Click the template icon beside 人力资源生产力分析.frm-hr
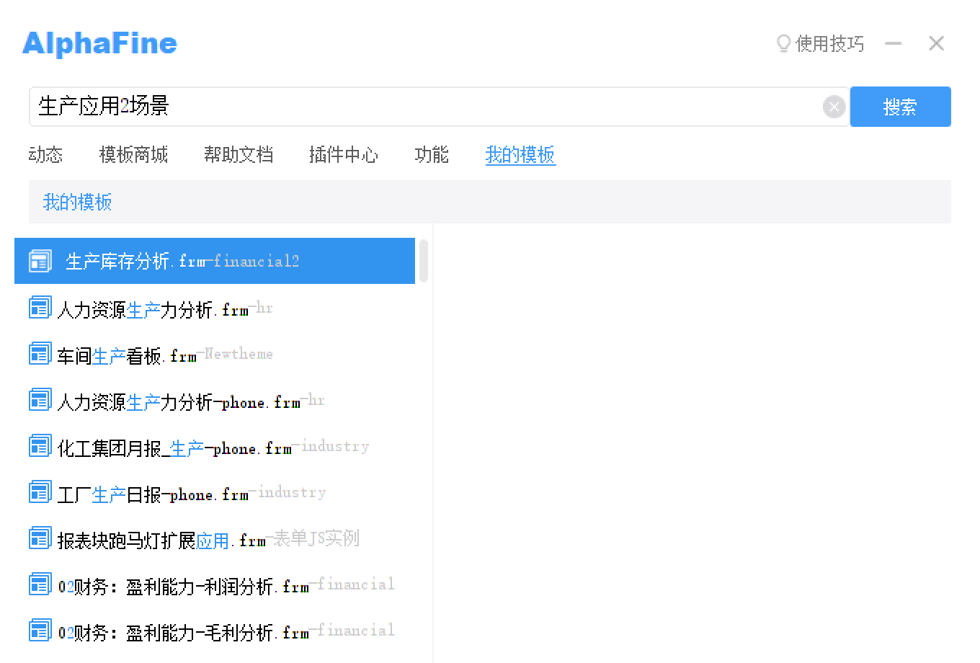Viewport: 980px width, 663px height. [x=40, y=307]
